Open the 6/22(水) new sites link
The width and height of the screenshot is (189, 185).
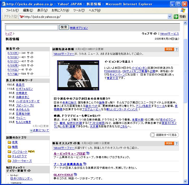click(13, 57)
